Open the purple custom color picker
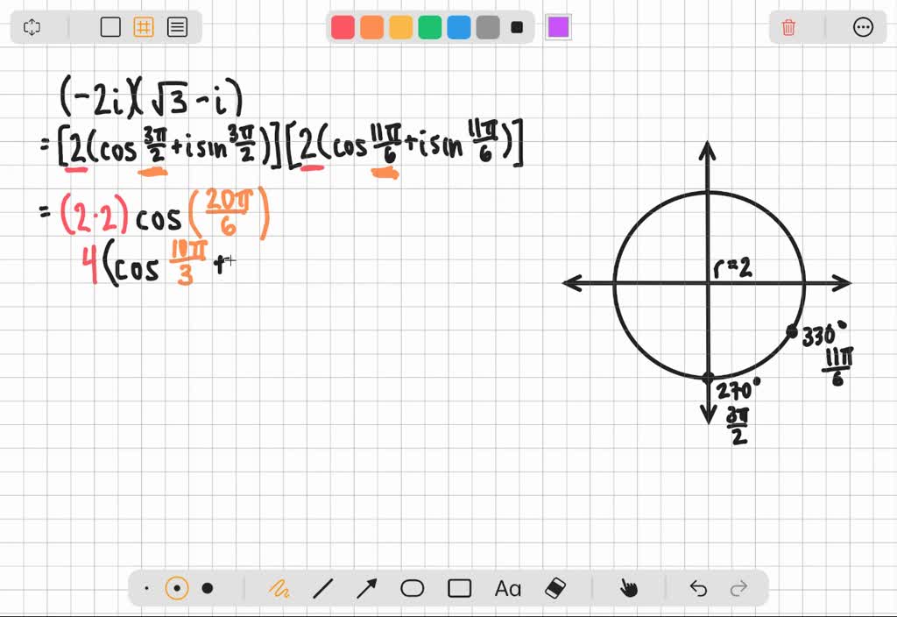 click(558, 27)
